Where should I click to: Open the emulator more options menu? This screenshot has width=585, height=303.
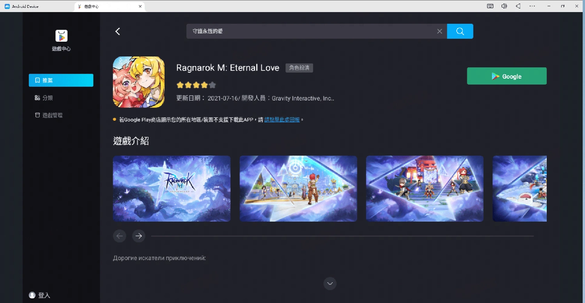(x=532, y=6)
